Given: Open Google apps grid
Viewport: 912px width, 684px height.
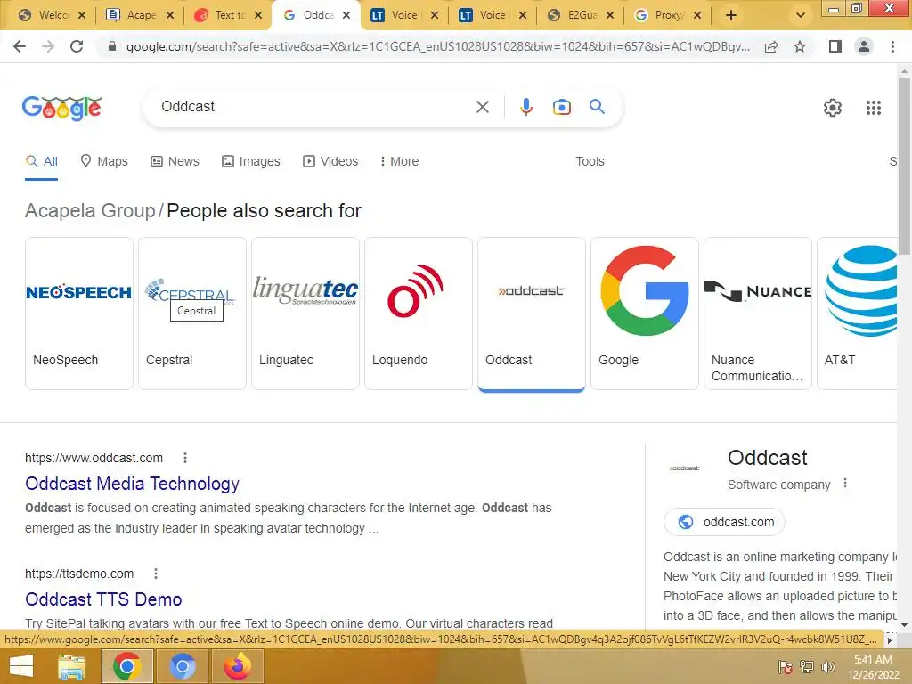Looking at the screenshot, I should point(873,108).
